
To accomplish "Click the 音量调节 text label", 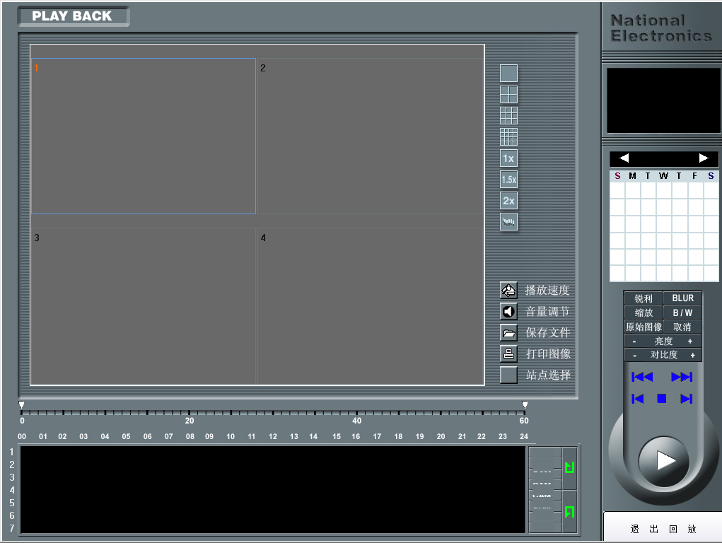I will [x=547, y=311].
